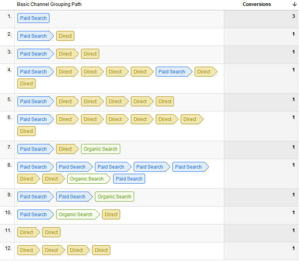Click row number 12.
Viewport: 299px width, 261px height.
(8, 248)
